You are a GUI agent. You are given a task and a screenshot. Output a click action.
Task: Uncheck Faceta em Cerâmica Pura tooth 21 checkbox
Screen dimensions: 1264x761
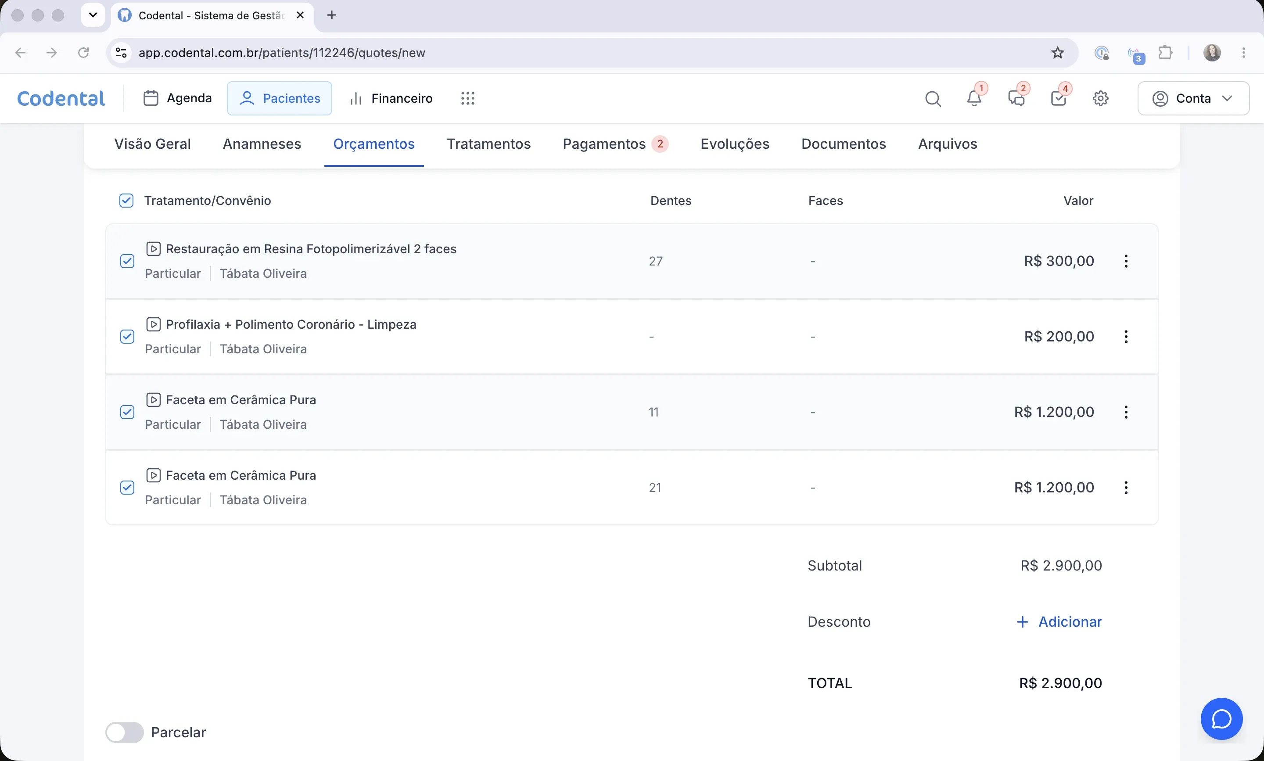click(x=127, y=487)
